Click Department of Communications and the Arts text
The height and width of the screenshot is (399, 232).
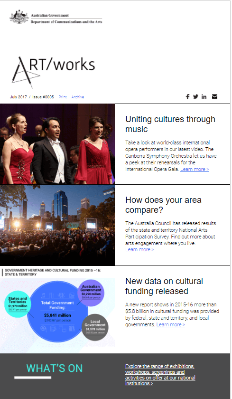click(66, 22)
